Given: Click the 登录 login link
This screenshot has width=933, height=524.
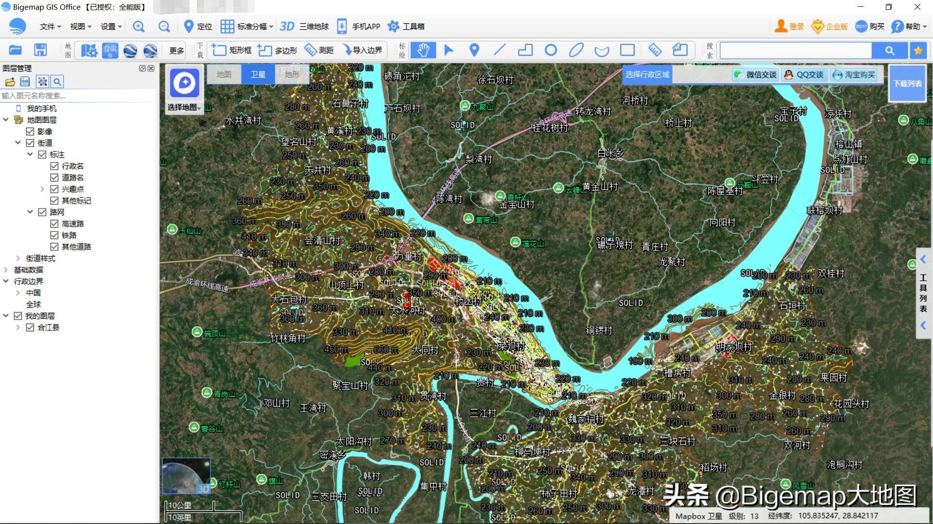Looking at the screenshot, I should tap(789, 27).
